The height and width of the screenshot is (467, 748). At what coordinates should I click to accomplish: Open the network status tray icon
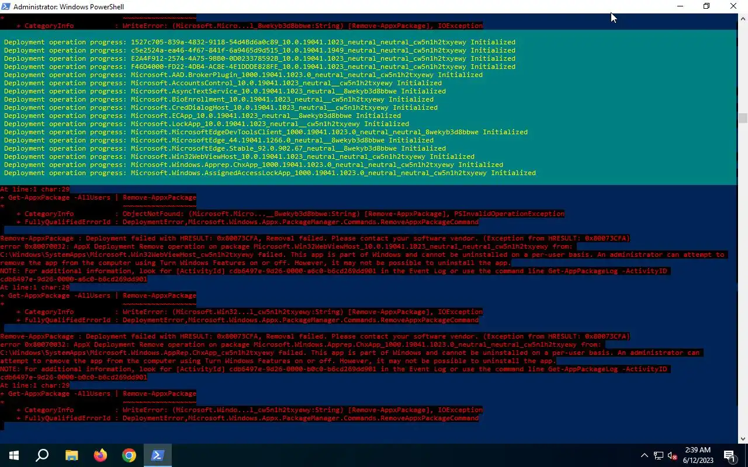[659, 455]
